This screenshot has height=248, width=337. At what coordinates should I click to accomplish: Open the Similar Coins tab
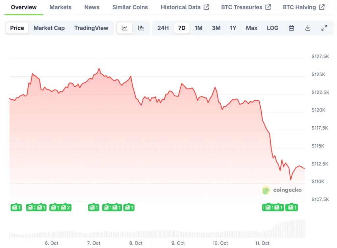click(x=130, y=7)
